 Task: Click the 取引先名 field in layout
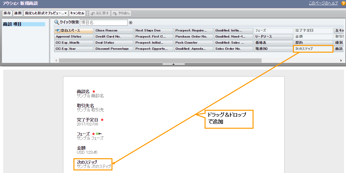click(x=90, y=108)
